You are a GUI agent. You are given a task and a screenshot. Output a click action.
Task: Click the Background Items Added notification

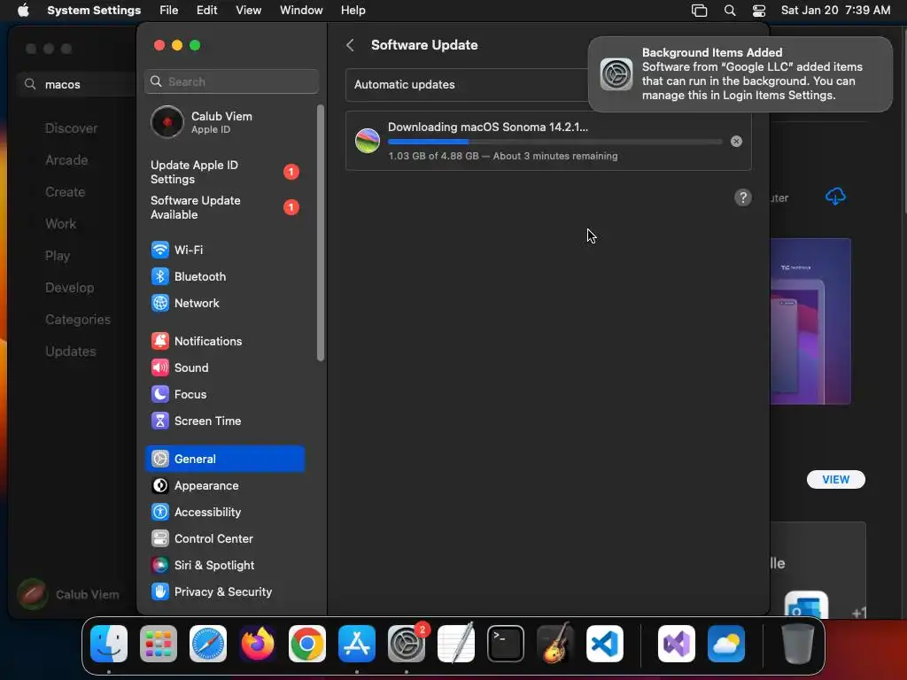coord(740,74)
